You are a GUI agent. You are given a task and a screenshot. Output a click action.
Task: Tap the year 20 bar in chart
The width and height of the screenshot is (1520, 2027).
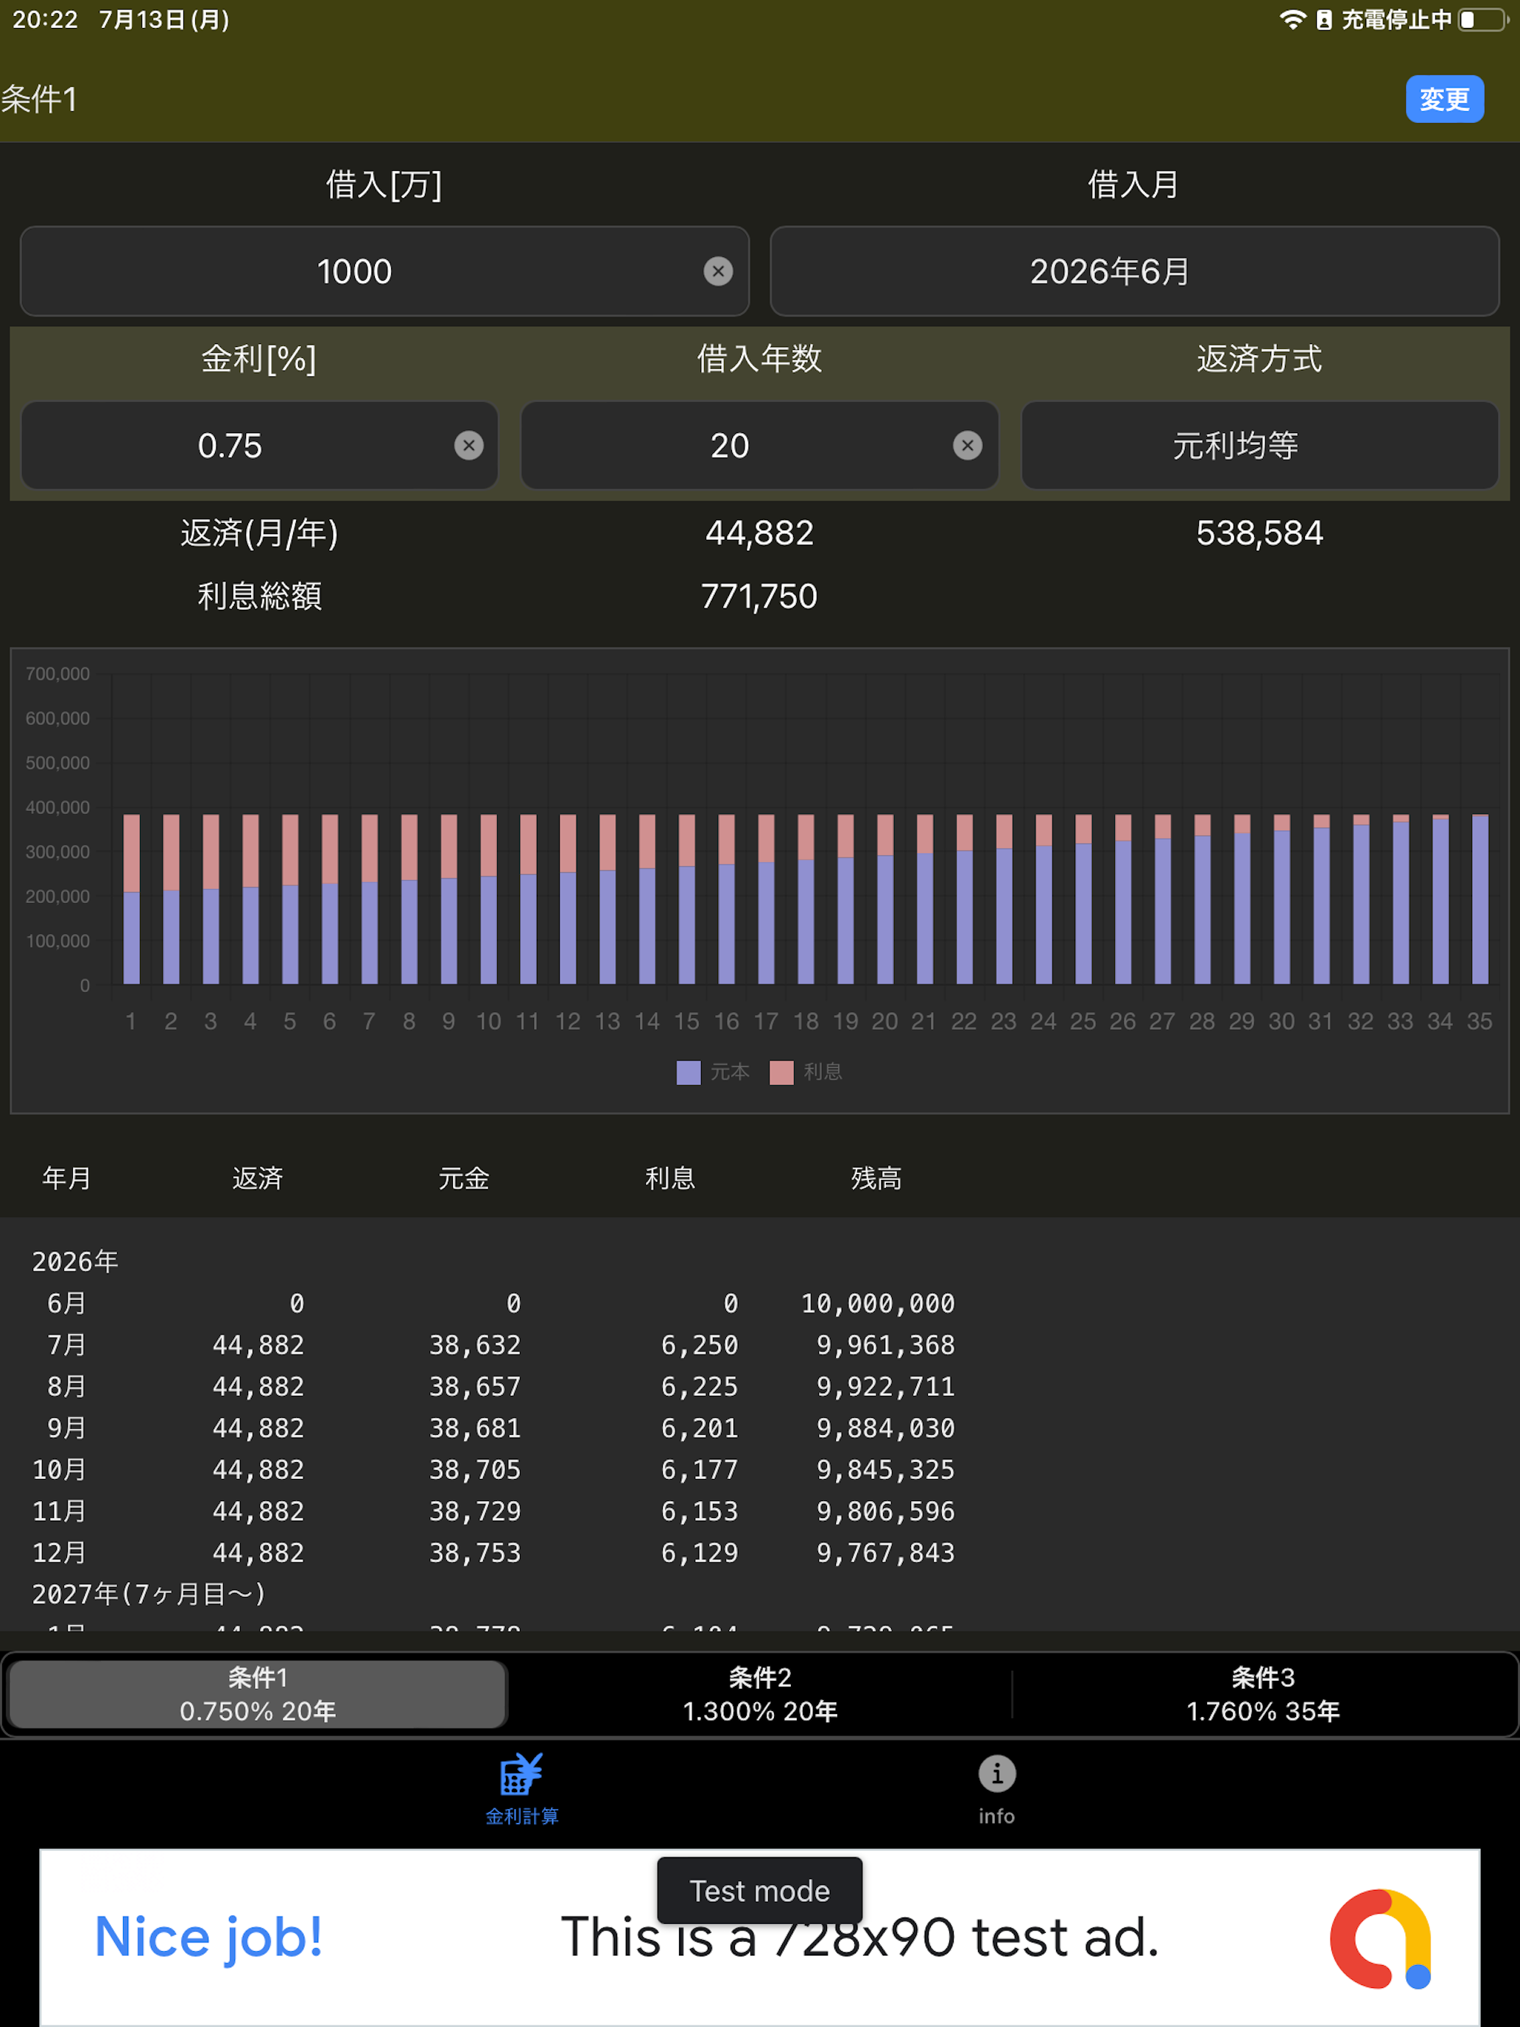coord(885,899)
